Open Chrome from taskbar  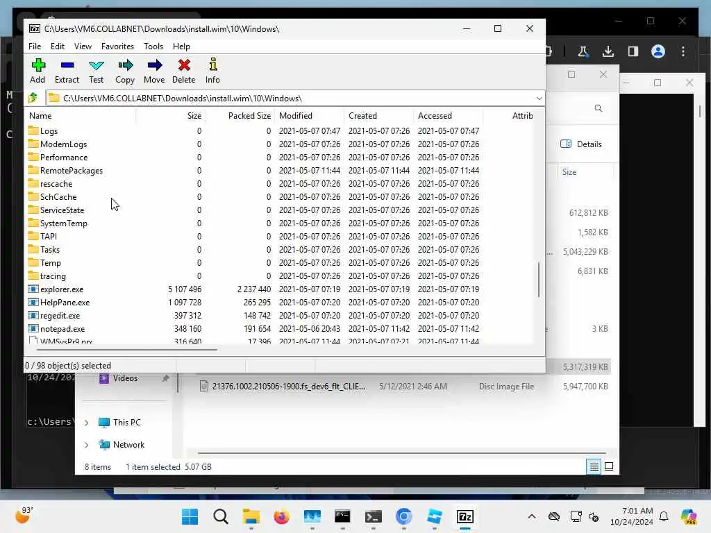click(x=403, y=516)
